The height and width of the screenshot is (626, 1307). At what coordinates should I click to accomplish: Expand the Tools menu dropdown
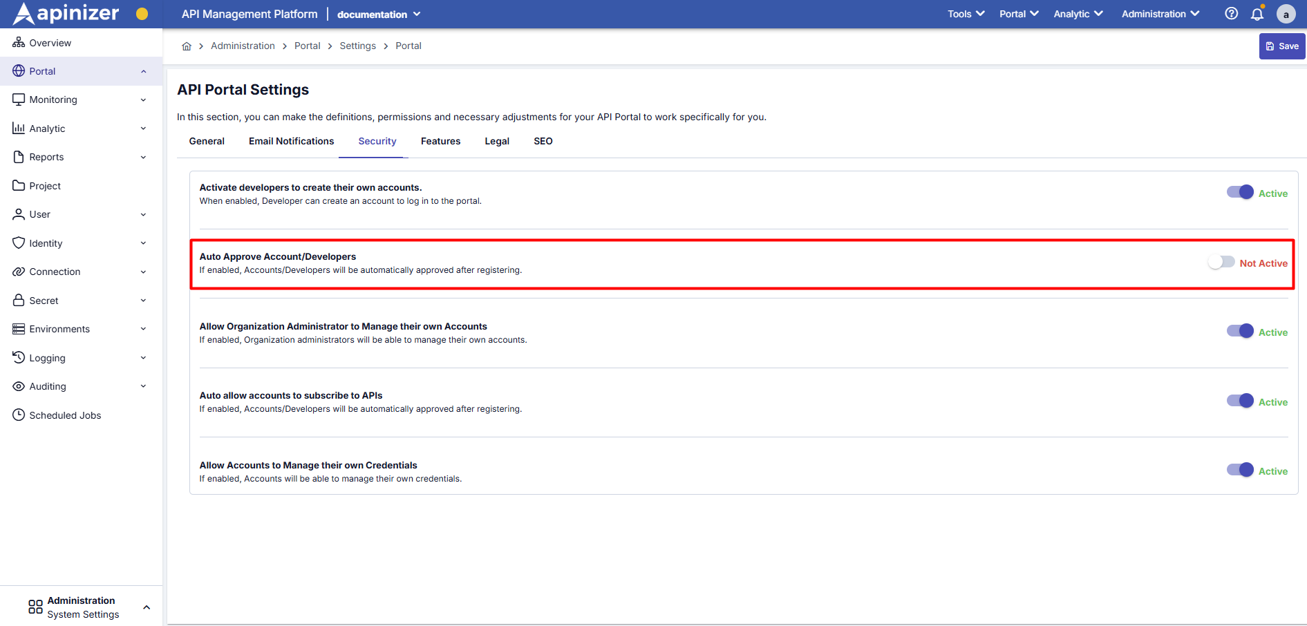point(966,13)
